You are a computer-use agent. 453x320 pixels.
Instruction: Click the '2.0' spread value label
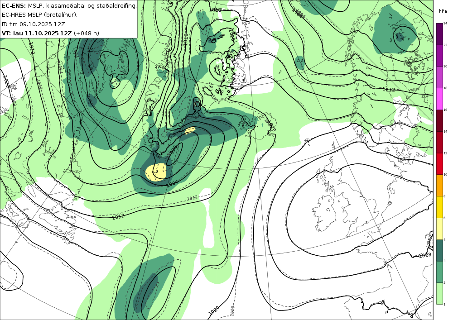158,67
